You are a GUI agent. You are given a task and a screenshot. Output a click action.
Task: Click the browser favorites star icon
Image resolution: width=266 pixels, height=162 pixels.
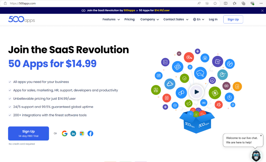point(215,3)
